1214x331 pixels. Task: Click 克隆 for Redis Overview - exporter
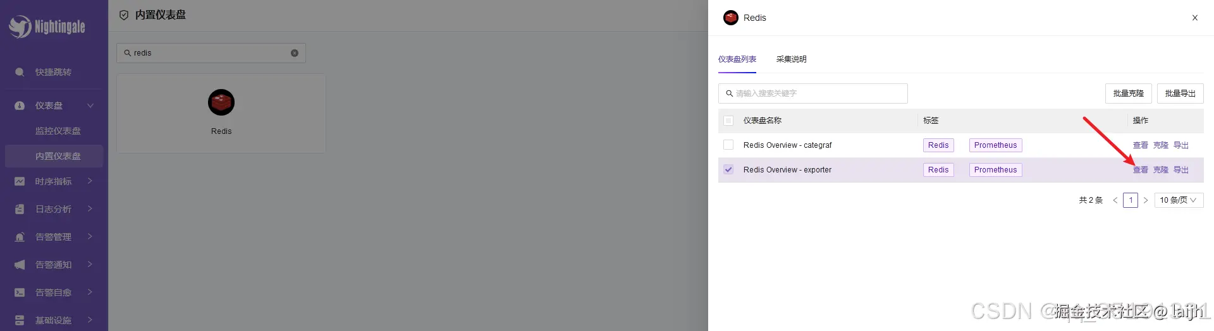1161,170
